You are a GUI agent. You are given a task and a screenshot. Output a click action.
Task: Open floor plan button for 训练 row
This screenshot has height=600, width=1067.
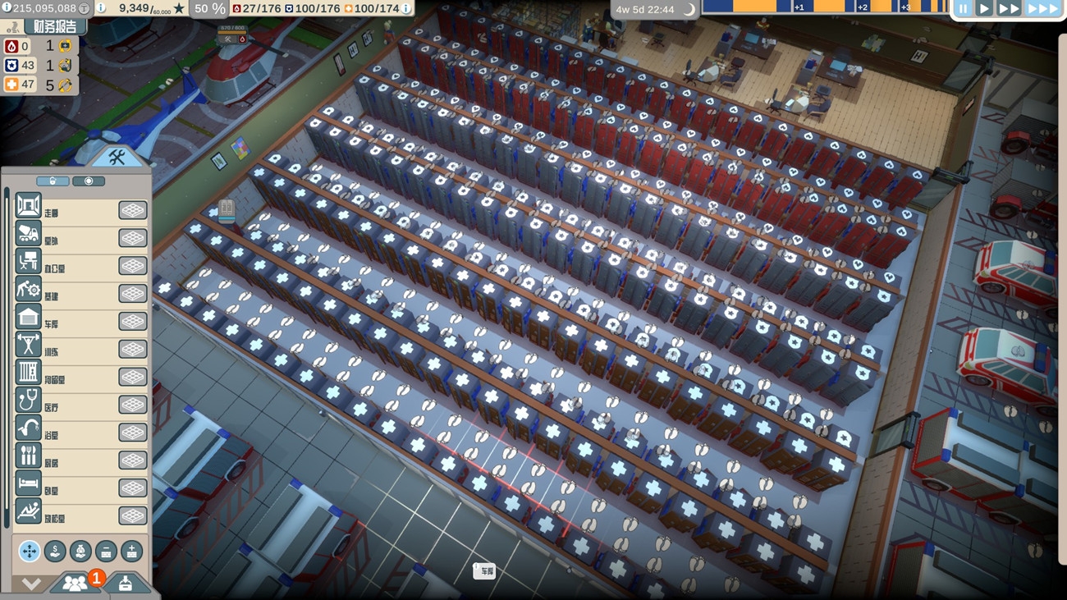[133, 350]
